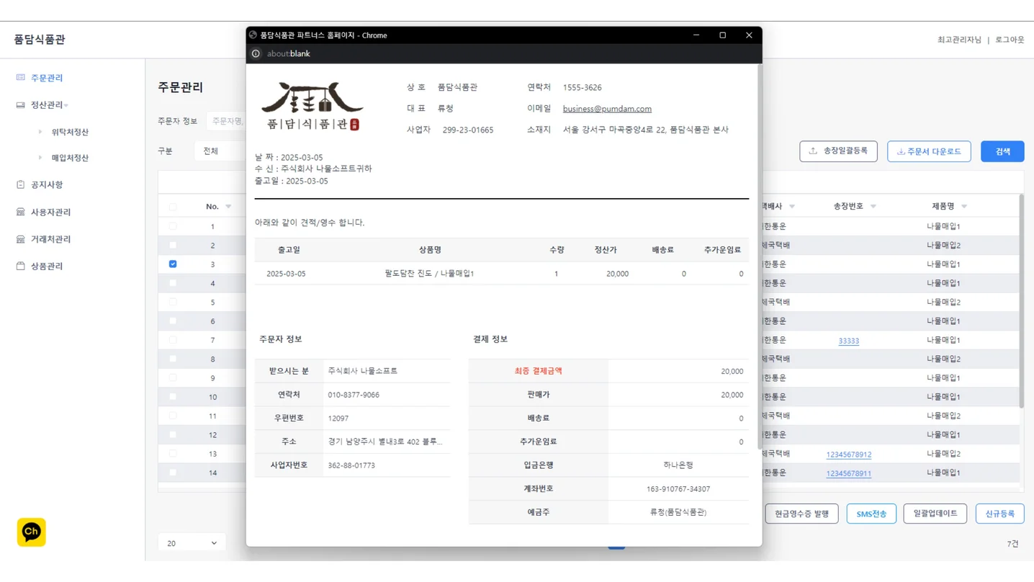Screen dimensions: 1034x582
Task: Open the yellow Ch chat button
Action: point(31,532)
